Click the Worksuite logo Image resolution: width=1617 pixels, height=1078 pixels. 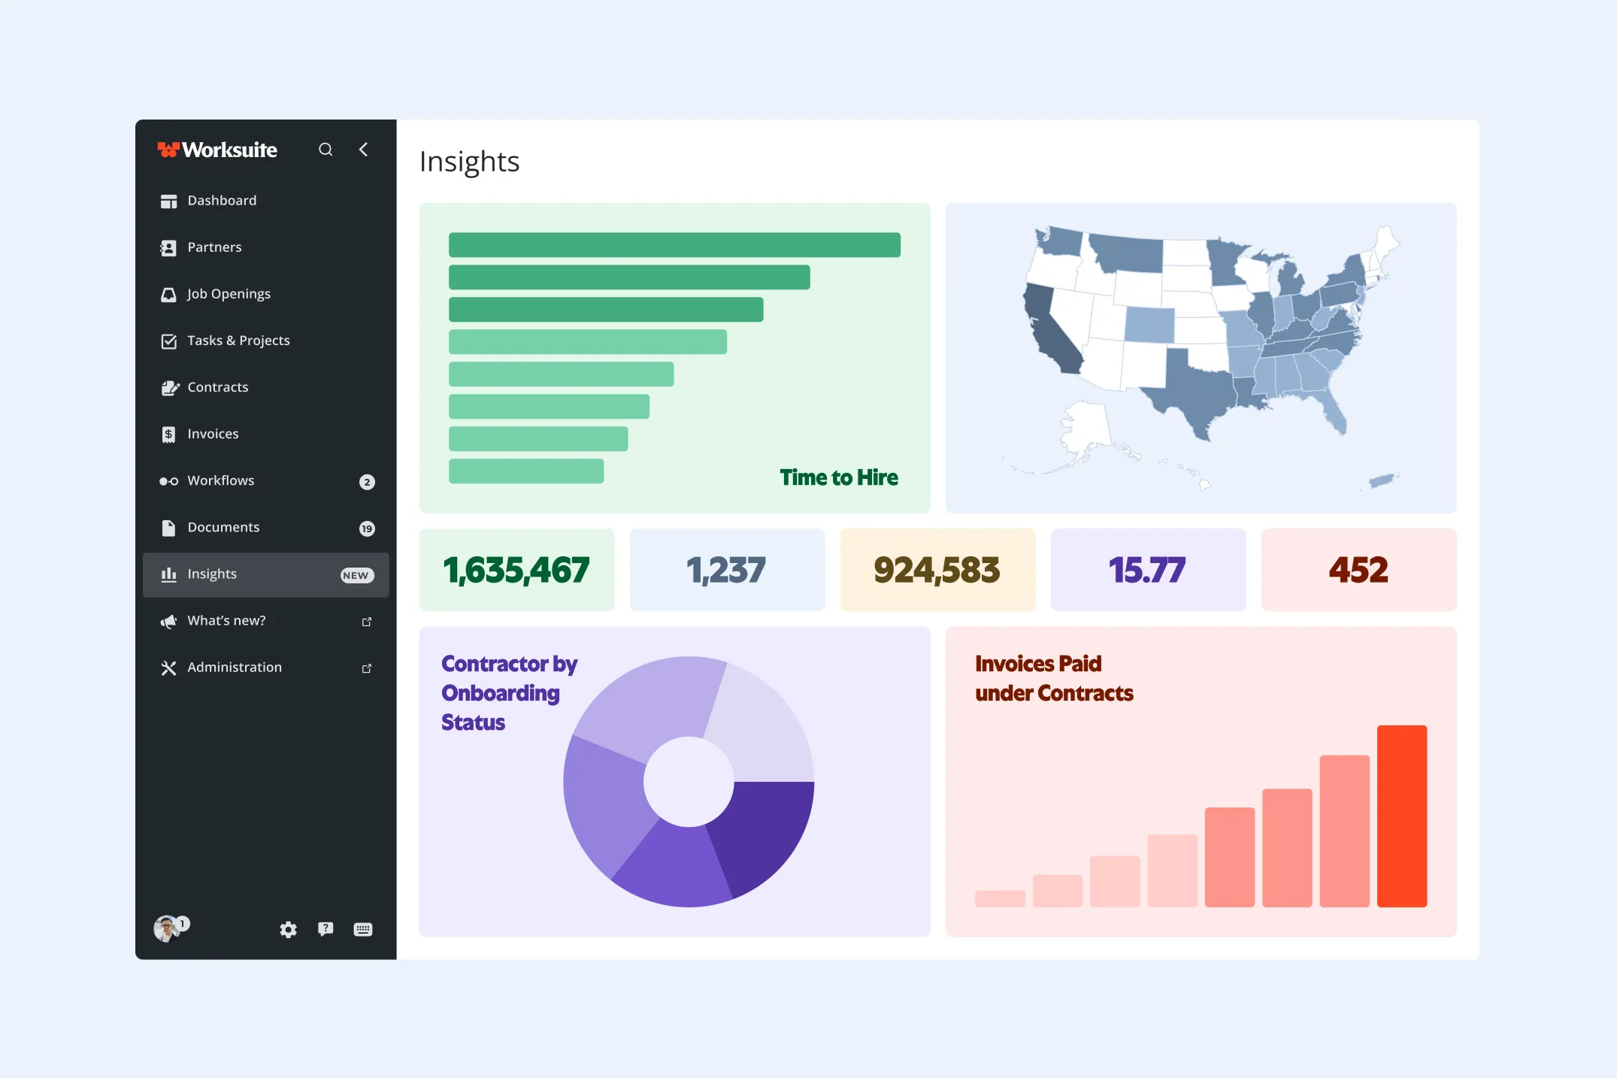pos(217,150)
